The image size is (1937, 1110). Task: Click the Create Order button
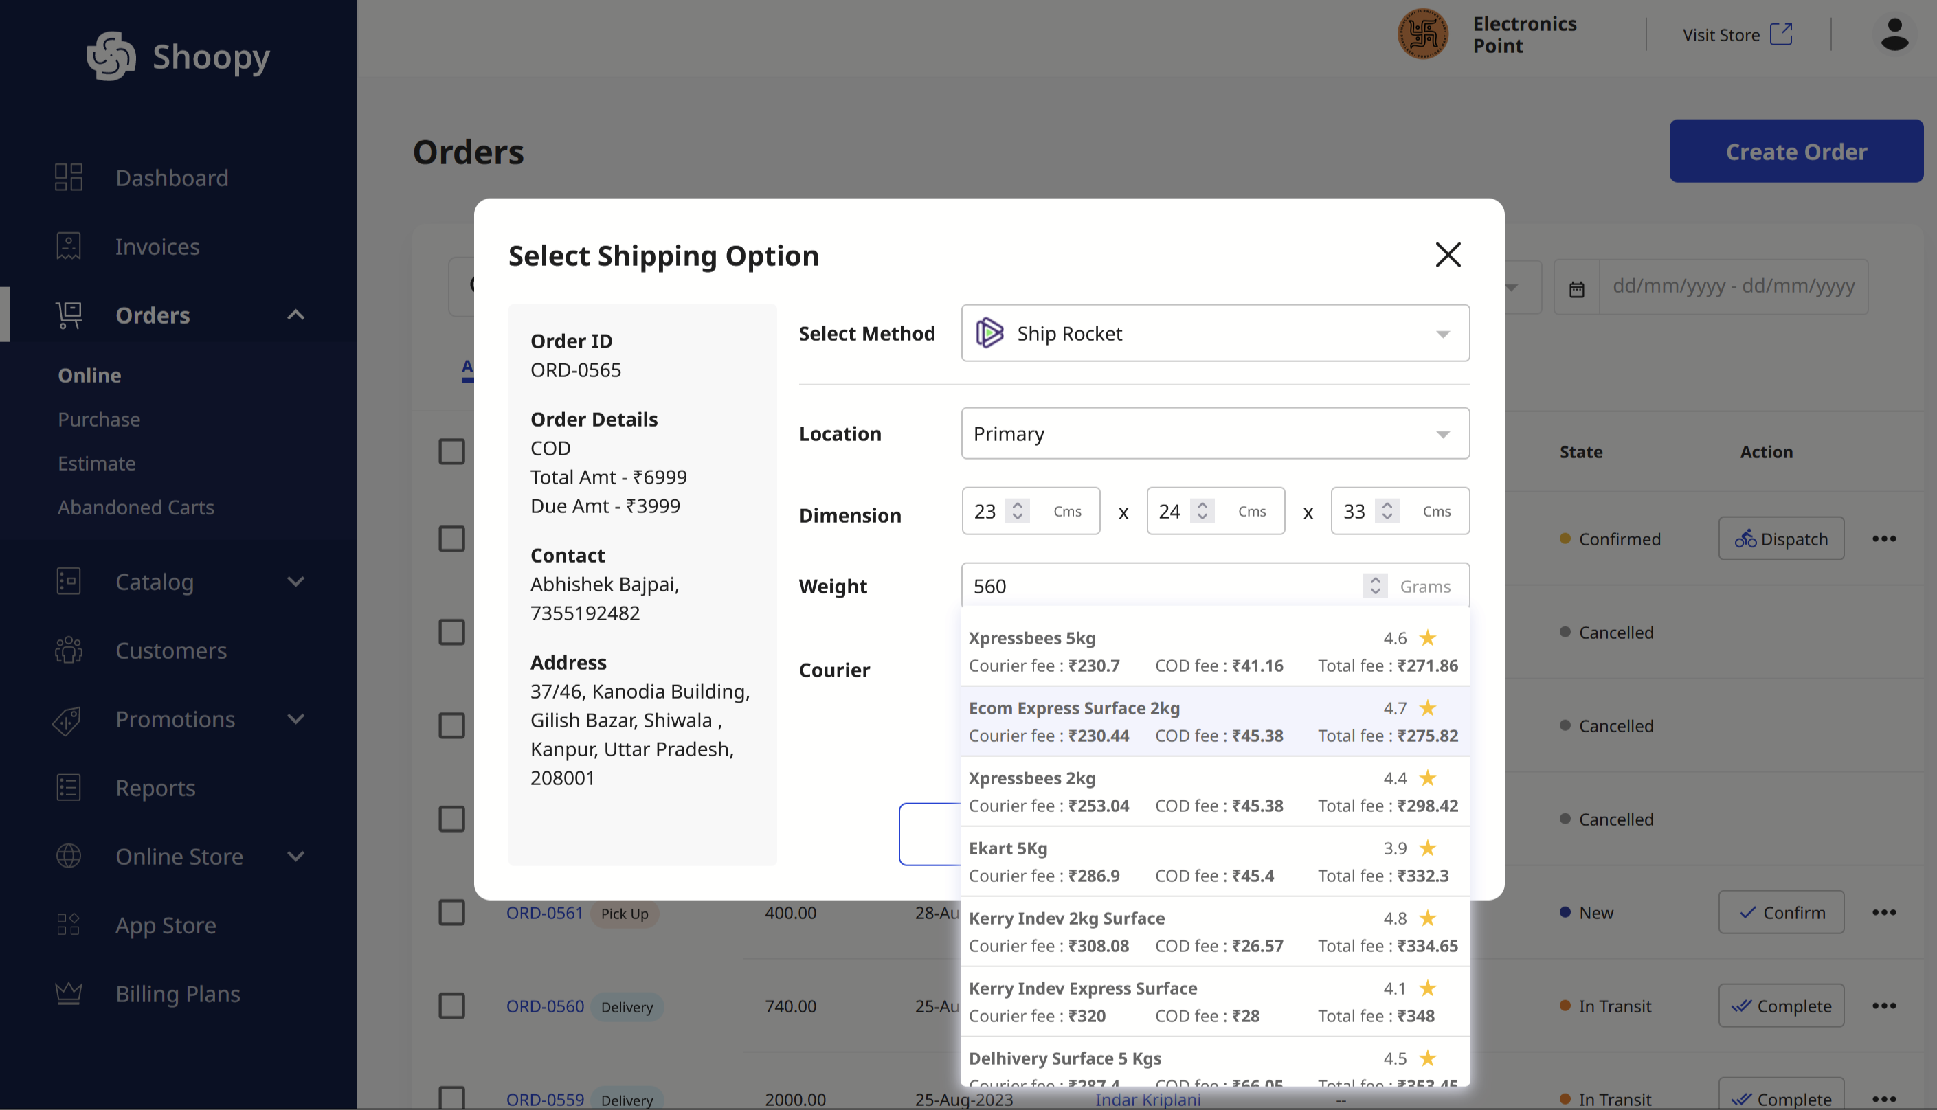[1797, 151]
